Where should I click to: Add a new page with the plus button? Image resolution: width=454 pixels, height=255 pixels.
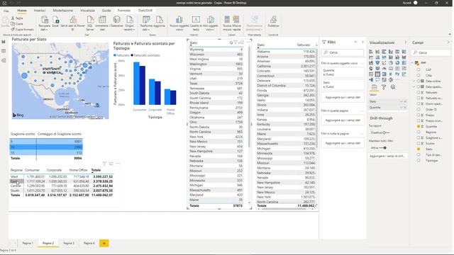pyautogui.click(x=104, y=243)
